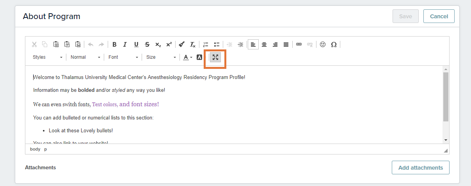The image size is (471, 186).
Task: Select Align Left option
Action: pos(253,44)
